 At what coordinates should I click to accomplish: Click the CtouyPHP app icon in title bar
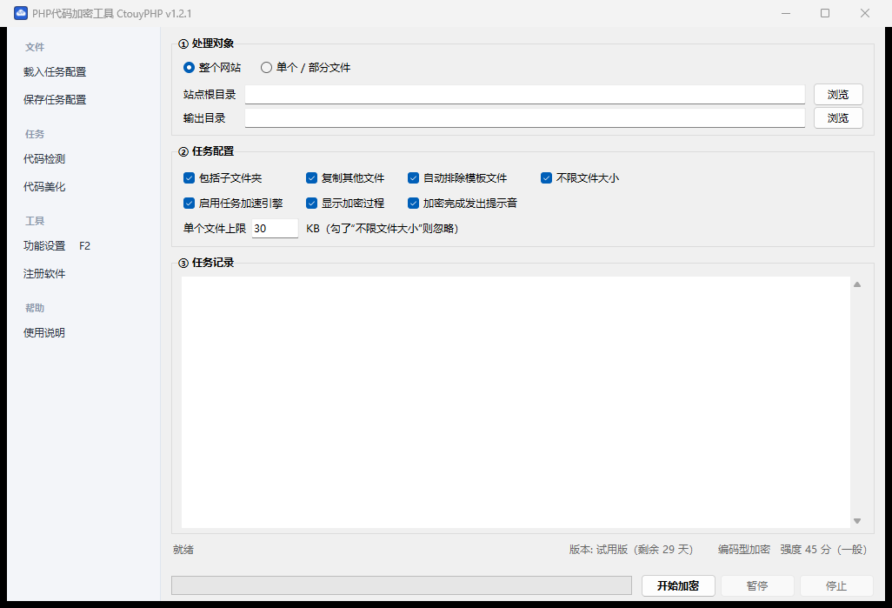tap(21, 13)
